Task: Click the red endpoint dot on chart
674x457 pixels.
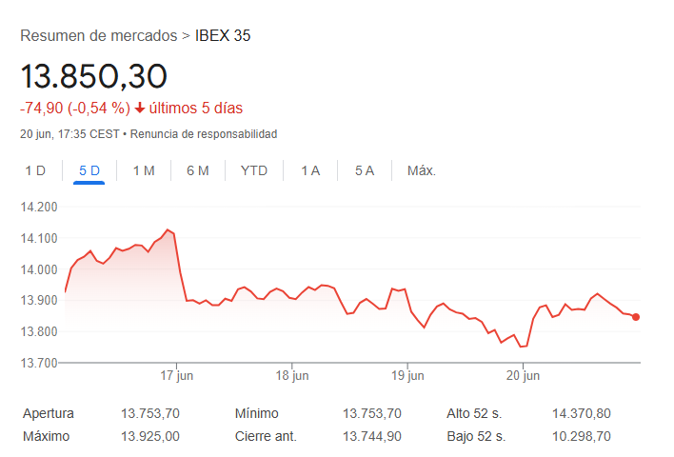Action: (636, 317)
